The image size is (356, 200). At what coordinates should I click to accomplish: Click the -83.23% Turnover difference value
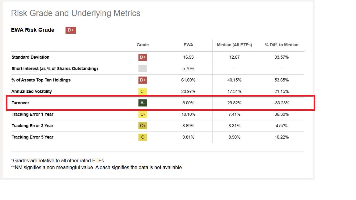[x=282, y=103]
